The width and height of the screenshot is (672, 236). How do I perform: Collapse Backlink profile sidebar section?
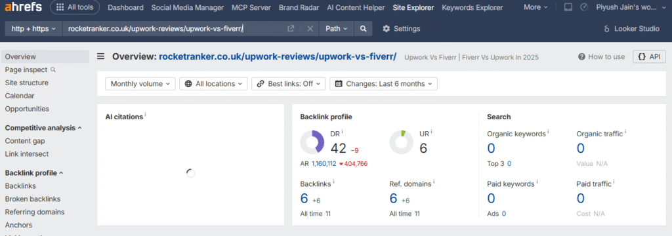(x=34, y=173)
